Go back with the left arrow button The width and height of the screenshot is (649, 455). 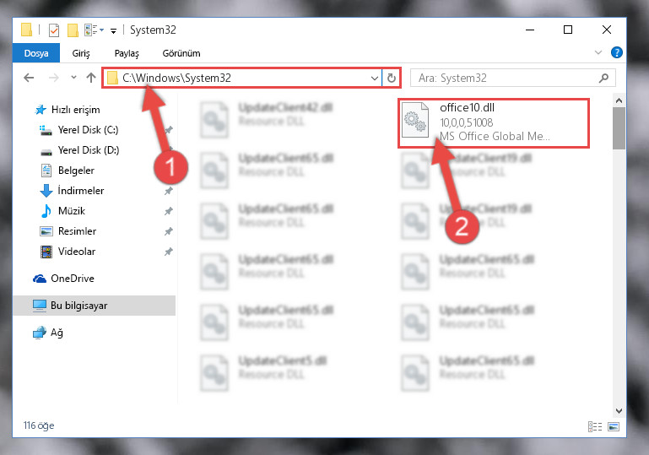[29, 78]
